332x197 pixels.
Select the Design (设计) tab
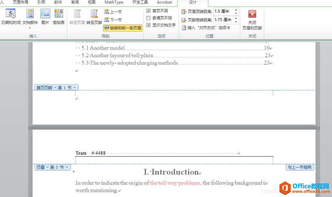click(193, 2)
